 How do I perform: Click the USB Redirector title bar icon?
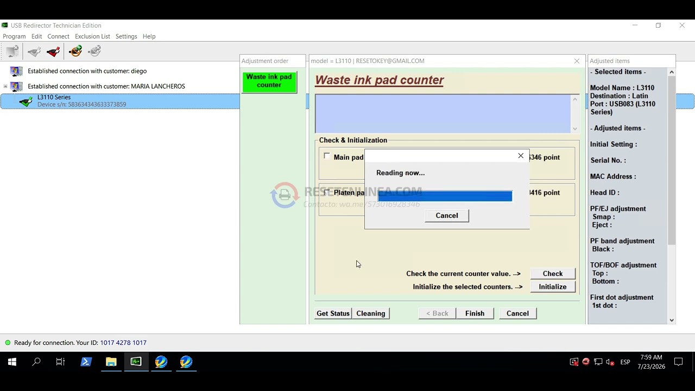coord(5,26)
